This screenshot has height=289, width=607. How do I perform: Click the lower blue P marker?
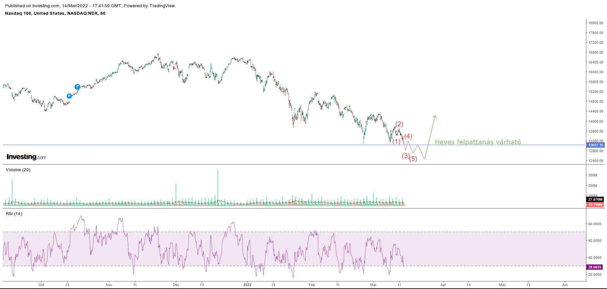69,96
